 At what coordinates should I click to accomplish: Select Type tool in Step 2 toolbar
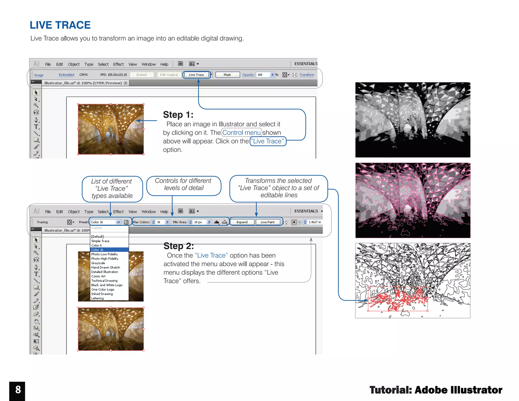[36, 274]
